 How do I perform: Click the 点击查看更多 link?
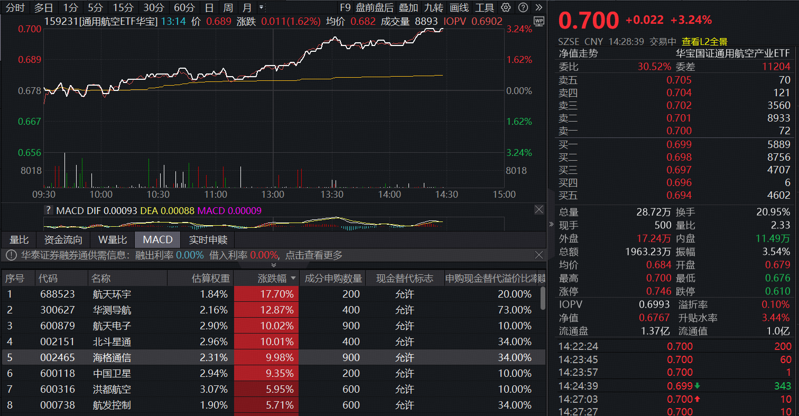coord(314,255)
